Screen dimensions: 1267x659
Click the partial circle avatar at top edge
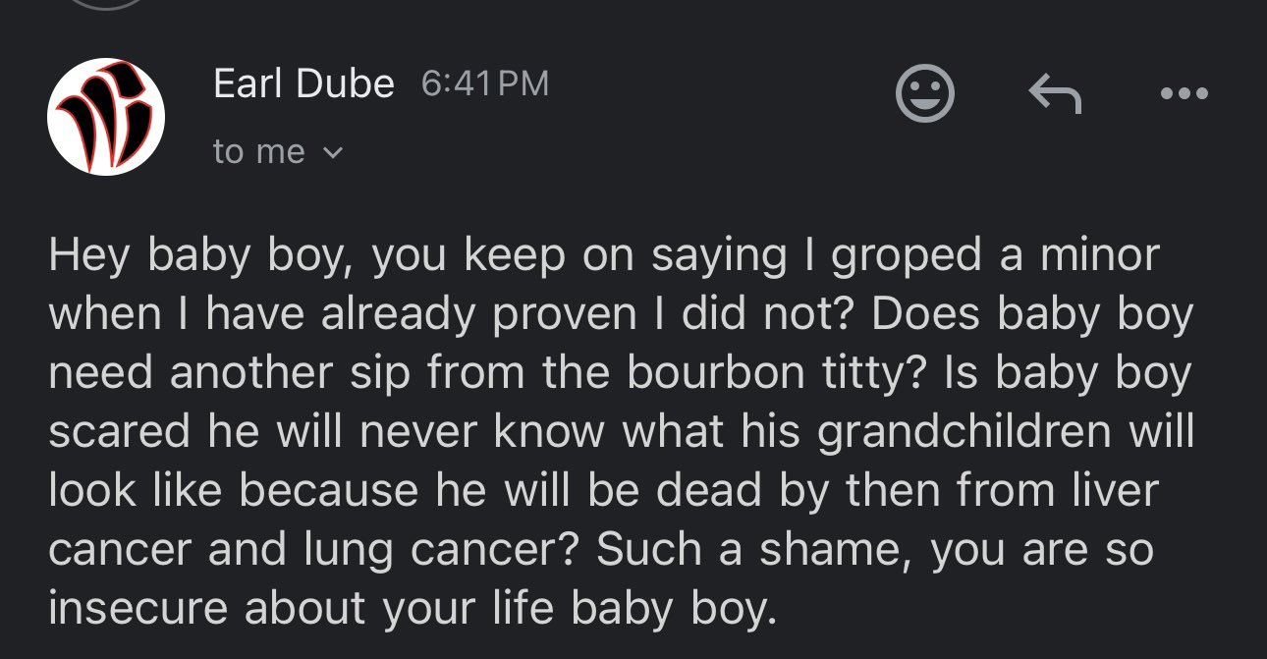[106, 4]
